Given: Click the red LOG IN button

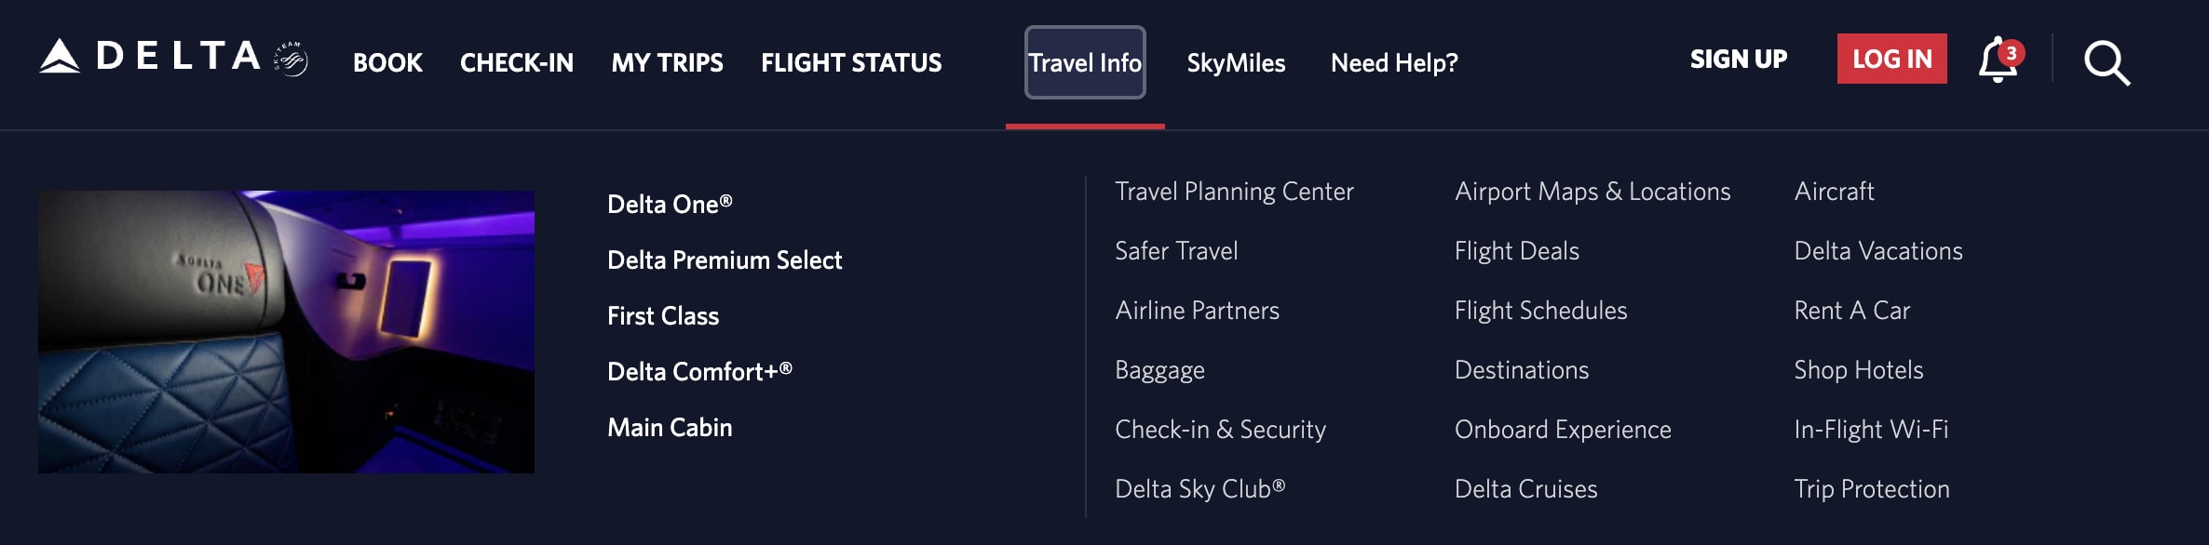Looking at the screenshot, I should pyautogui.click(x=1891, y=59).
